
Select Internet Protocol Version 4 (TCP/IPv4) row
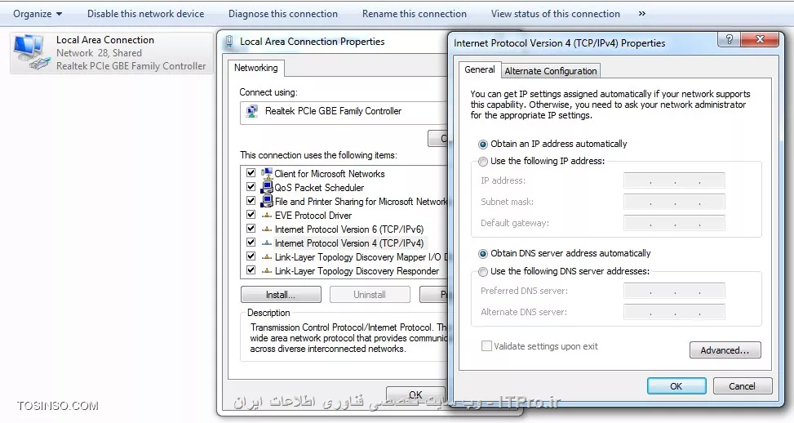point(344,243)
